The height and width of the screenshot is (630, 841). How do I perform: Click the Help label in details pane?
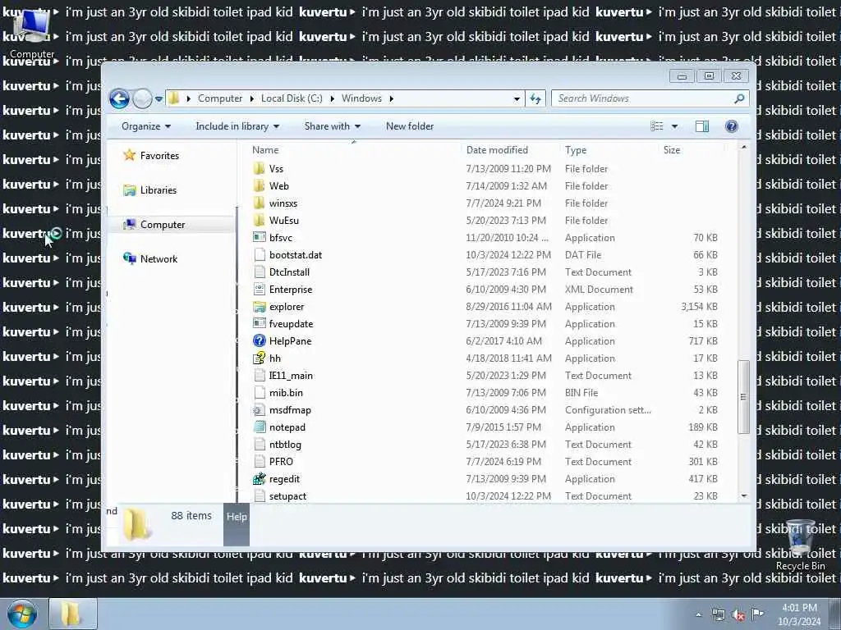tap(237, 517)
